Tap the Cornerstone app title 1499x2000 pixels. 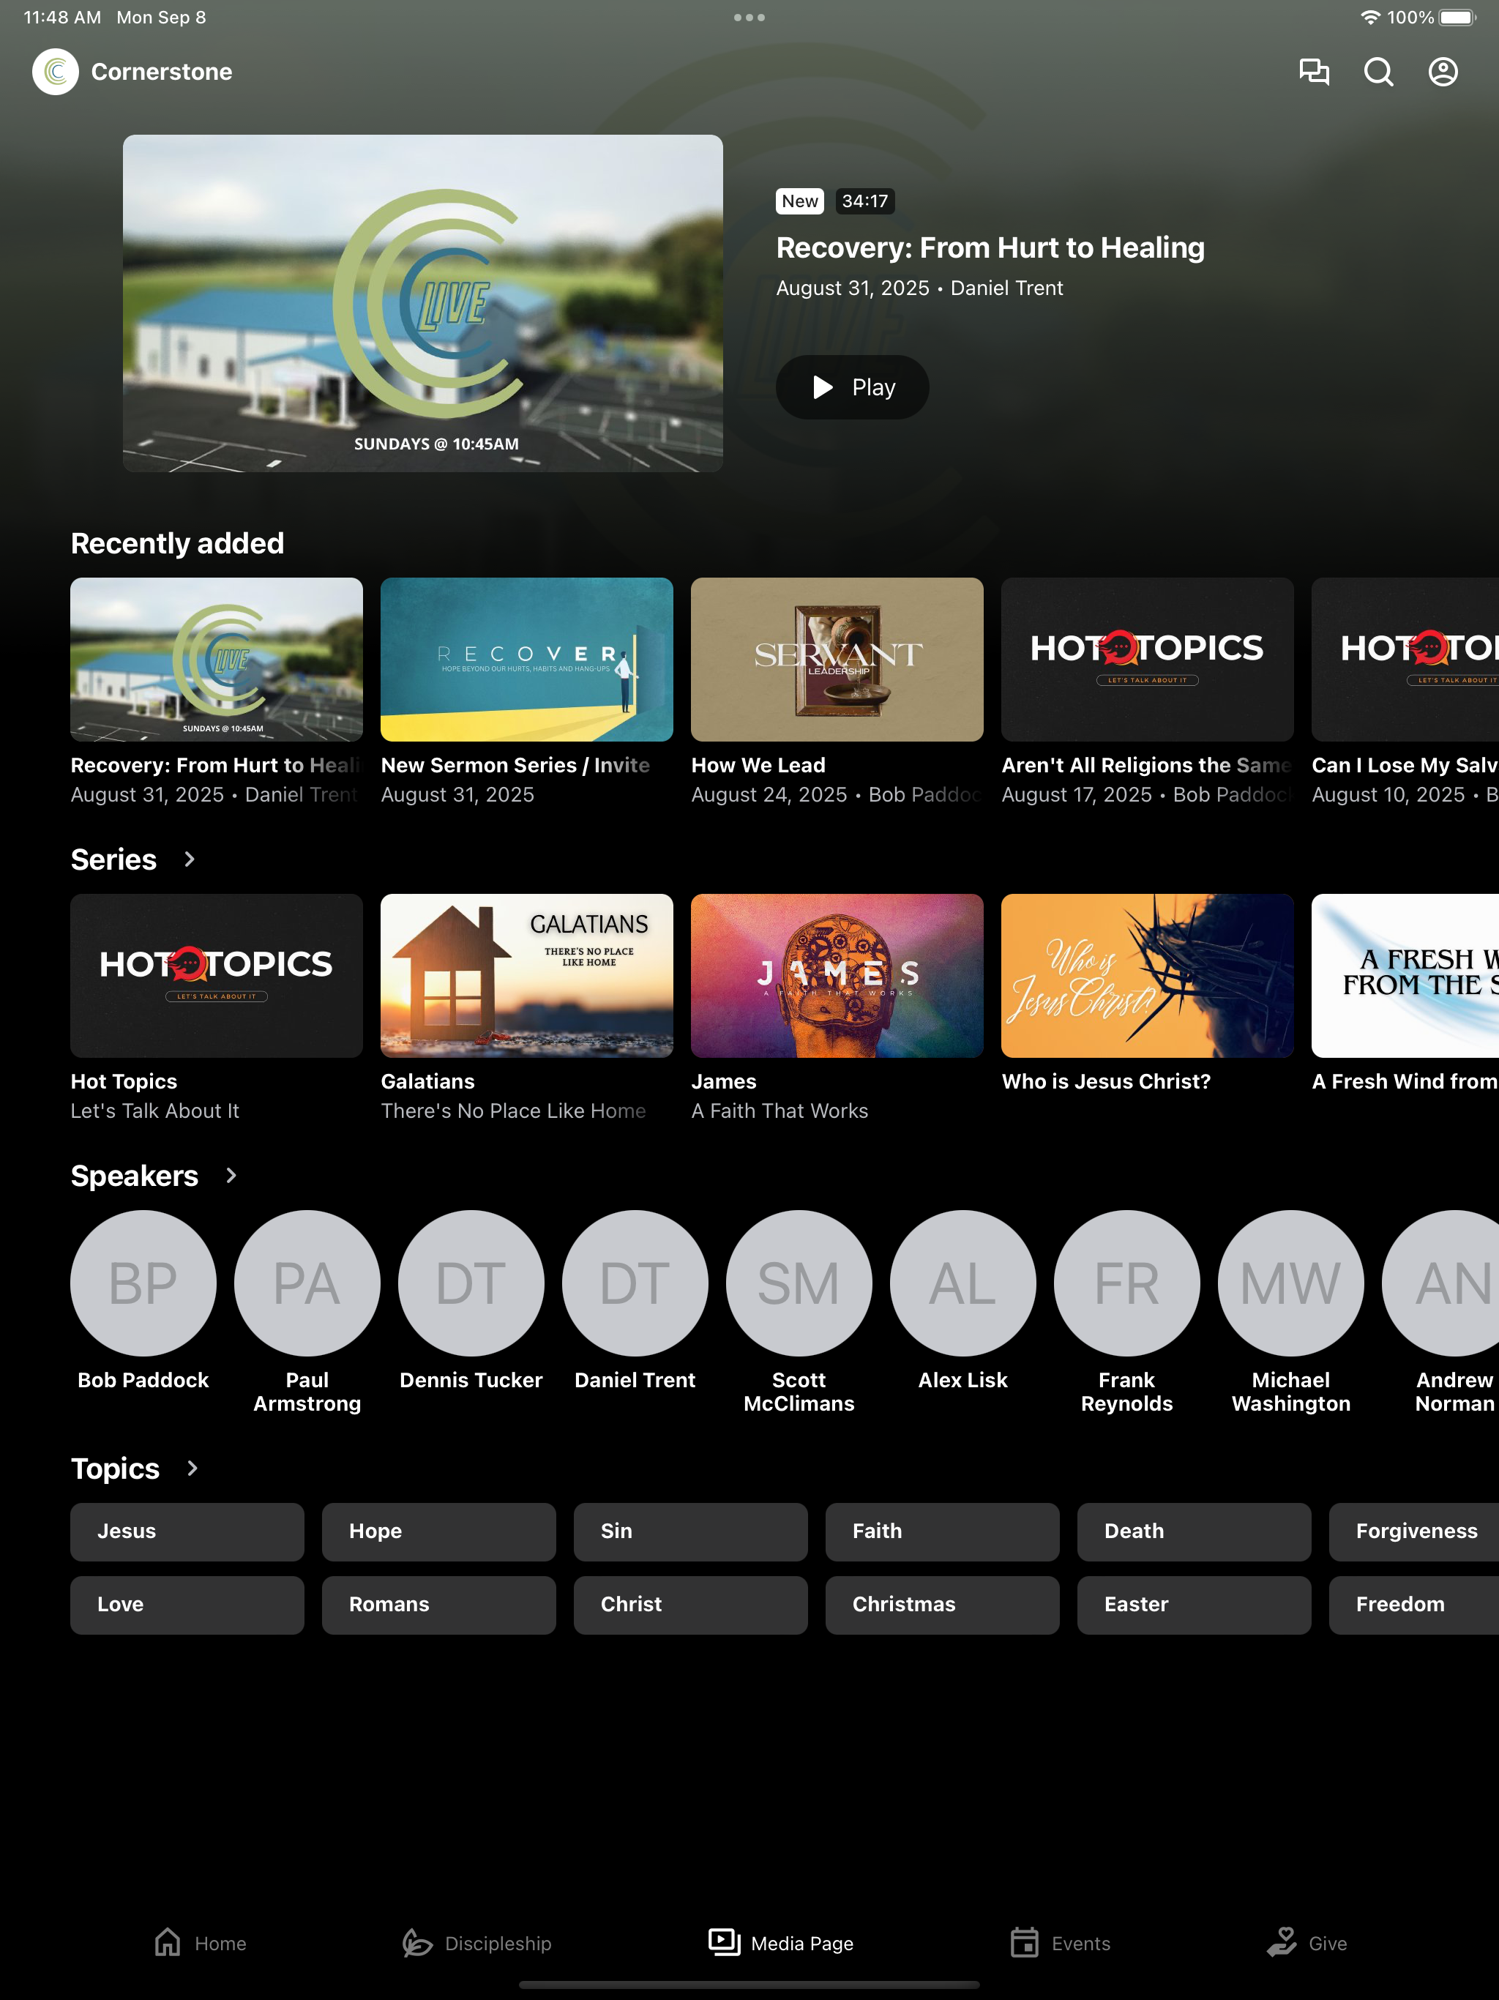(162, 72)
